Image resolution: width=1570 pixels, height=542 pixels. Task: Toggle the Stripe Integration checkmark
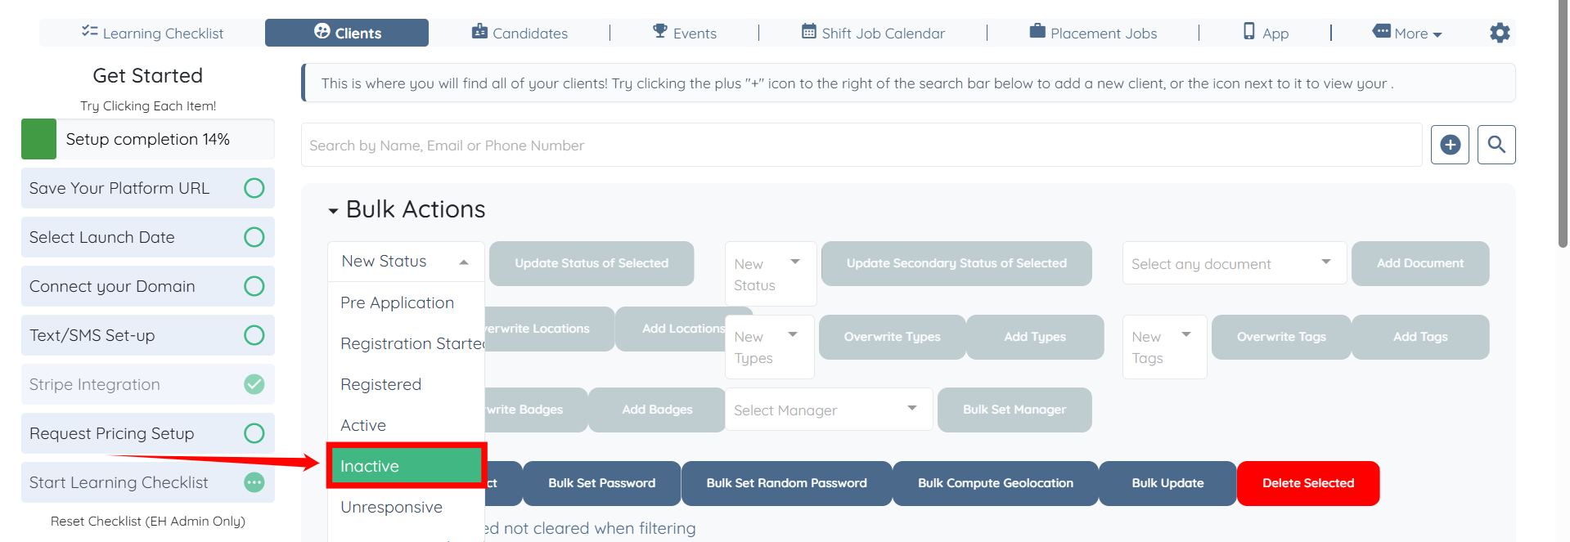pos(254,384)
